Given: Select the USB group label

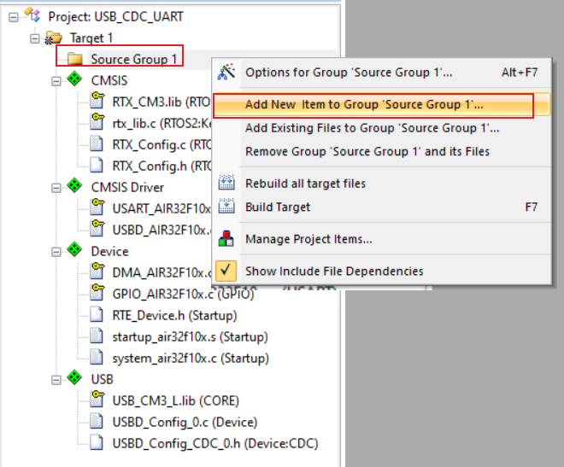Looking at the screenshot, I should (103, 379).
